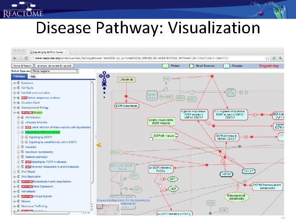Select the green ATP molecule node

pyautogui.click(x=173, y=179)
